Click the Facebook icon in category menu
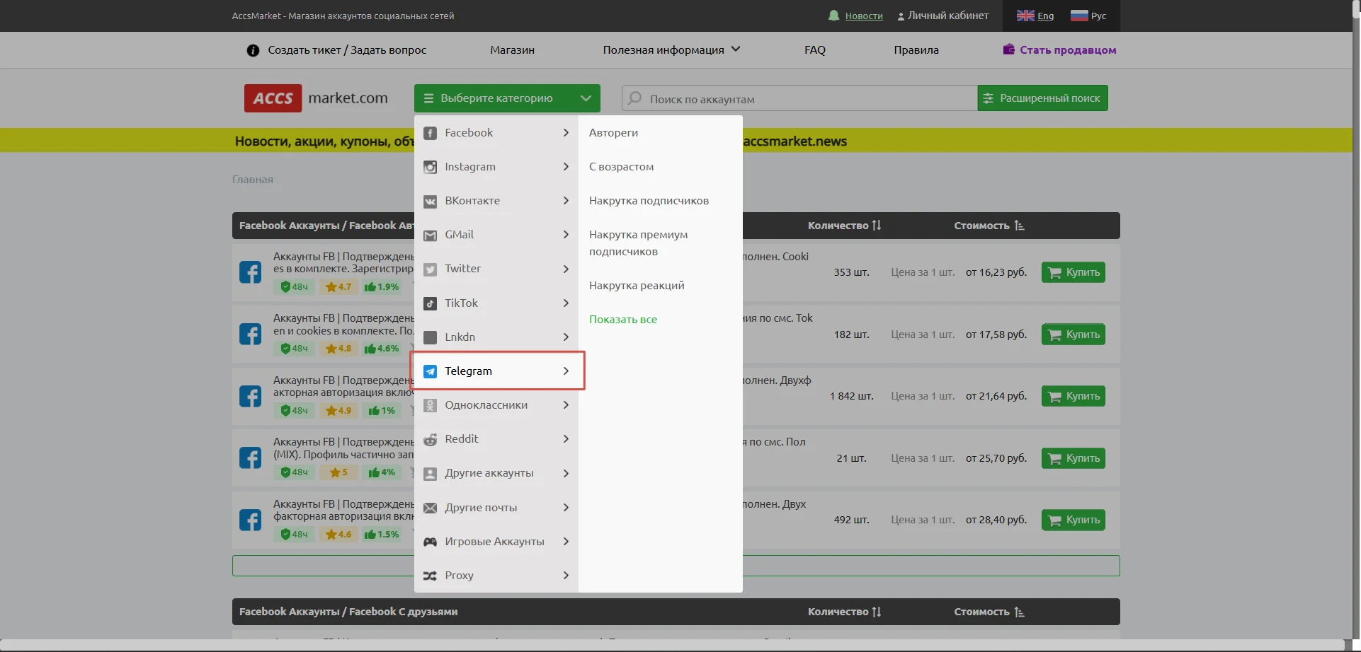This screenshot has height=652, width=1361. tap(430, 133)
